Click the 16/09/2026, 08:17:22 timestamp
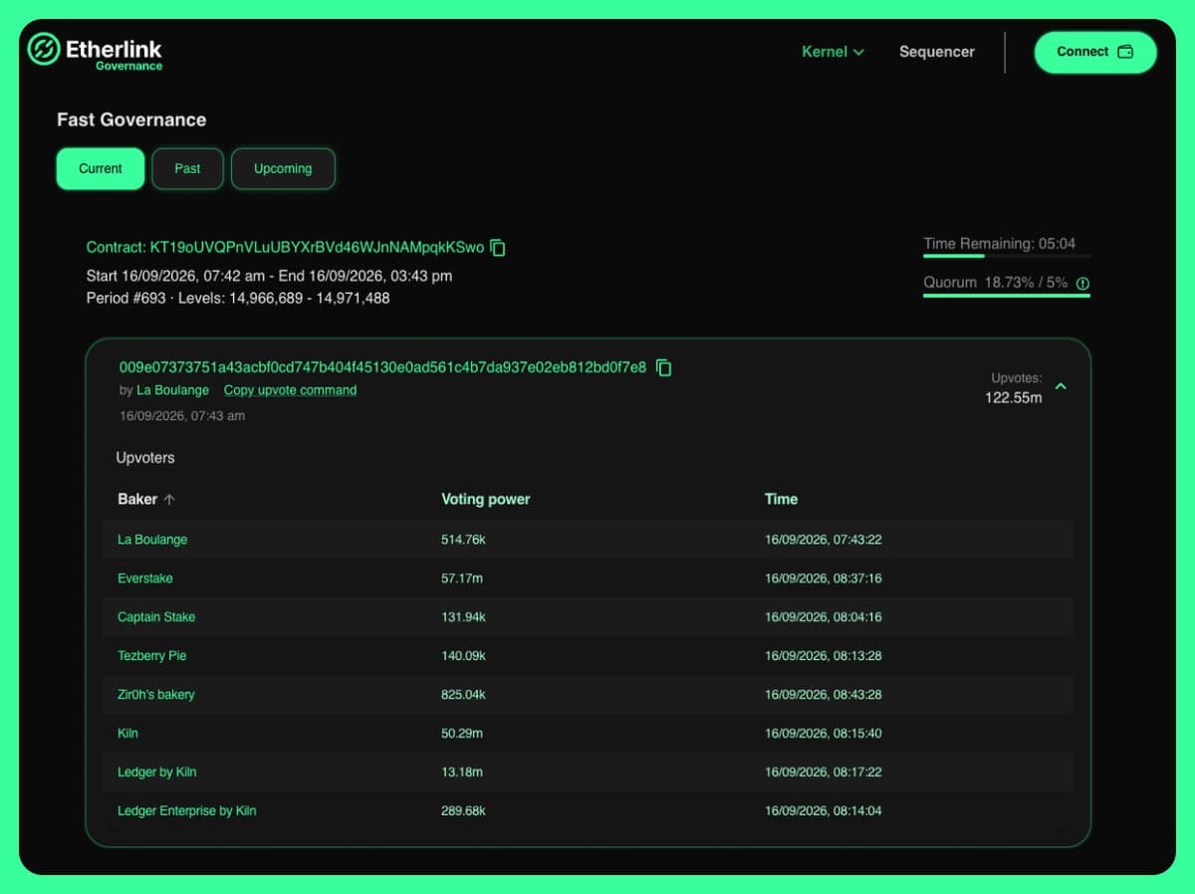 tap(824, 773)
